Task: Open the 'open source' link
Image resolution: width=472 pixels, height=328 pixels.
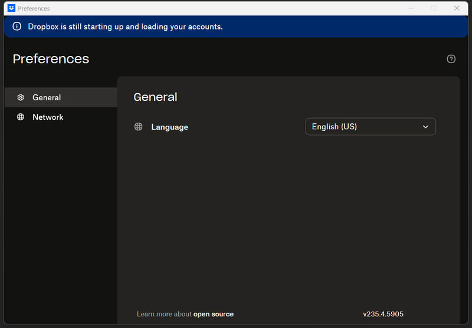Action: click(213, 314)
